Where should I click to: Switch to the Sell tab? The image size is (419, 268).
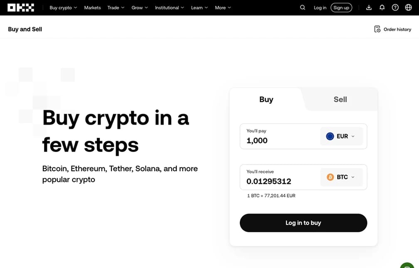coord(340,99)
